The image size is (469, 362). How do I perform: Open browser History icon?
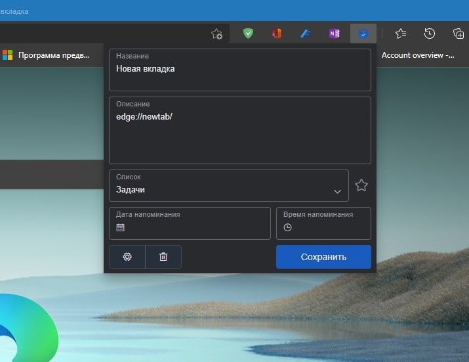(430, 34)
